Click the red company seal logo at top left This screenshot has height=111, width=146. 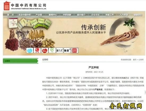[7, 6]
